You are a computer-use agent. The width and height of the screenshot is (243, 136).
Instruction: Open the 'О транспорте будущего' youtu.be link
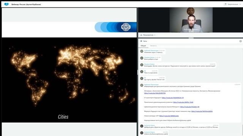tap(173, 98)
